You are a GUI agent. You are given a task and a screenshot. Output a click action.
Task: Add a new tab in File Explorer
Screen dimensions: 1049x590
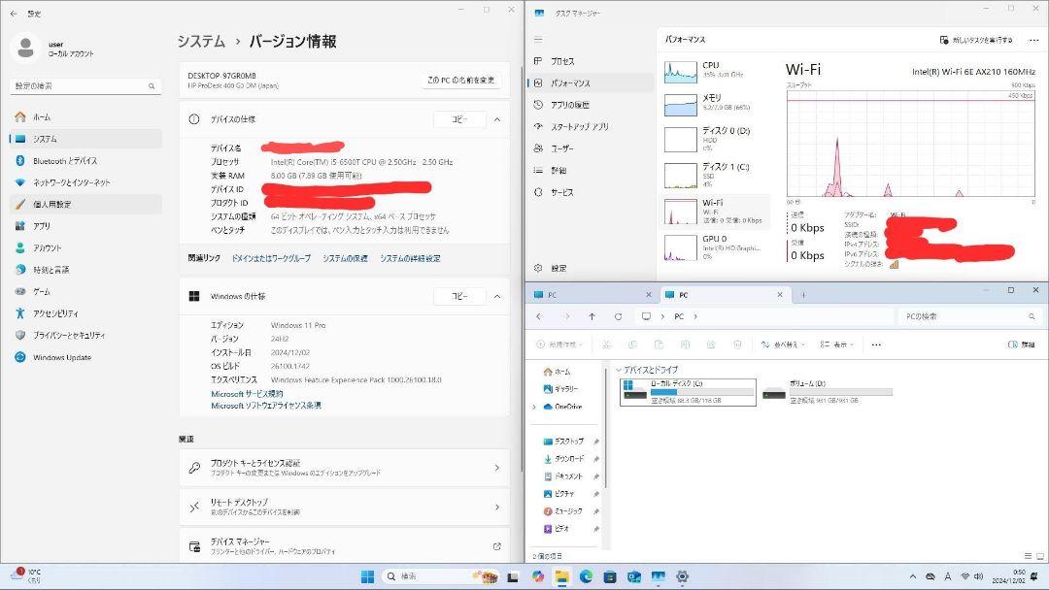[803, 295]
